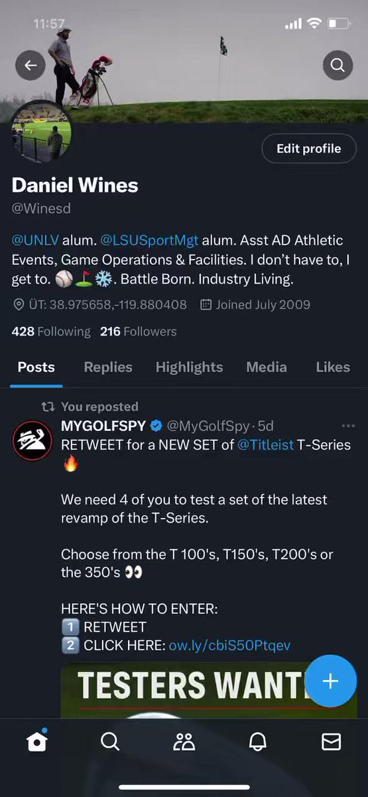Open the Notifications bell icon
The image size is (368, 797).
pyautogui.click(x=257, y=742)
